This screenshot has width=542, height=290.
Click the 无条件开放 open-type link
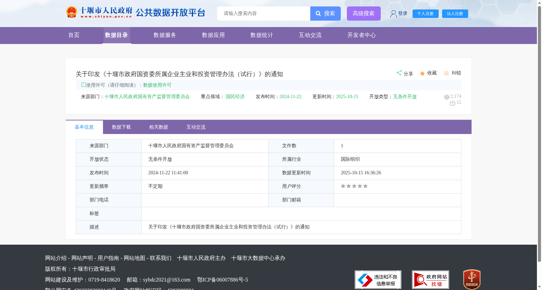pos(405,97)
